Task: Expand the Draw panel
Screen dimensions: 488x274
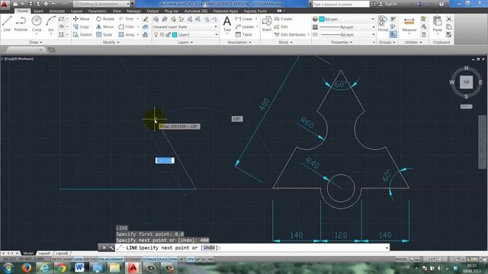Action: 36,43
